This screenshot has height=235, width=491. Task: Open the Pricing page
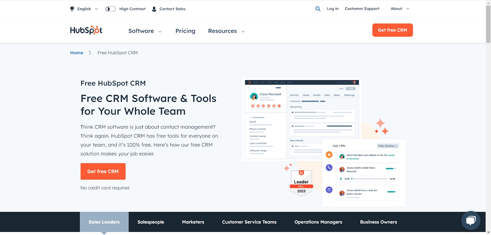(x=185, y=31)
